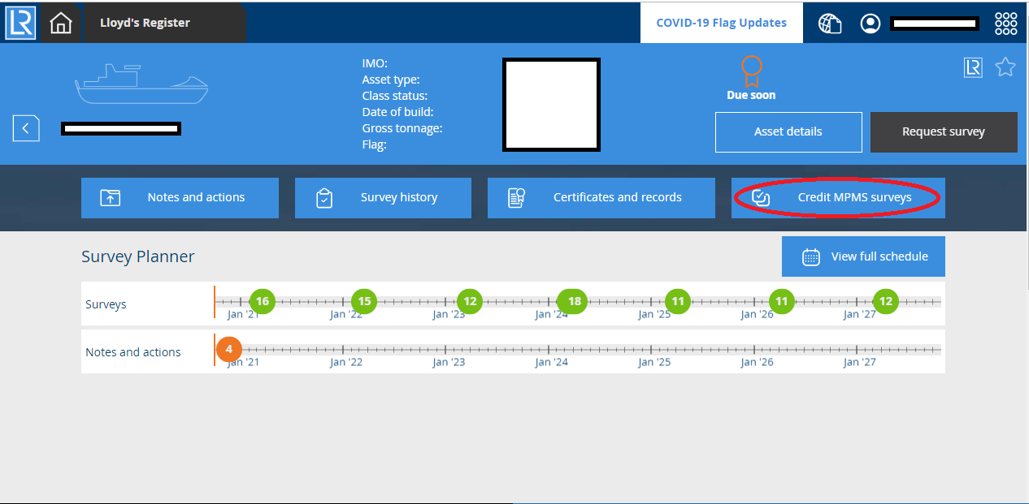Click the orange Due soon ribbon icon
The image size is (1029, 504).
pyautogui.click(x=752, y=71)
